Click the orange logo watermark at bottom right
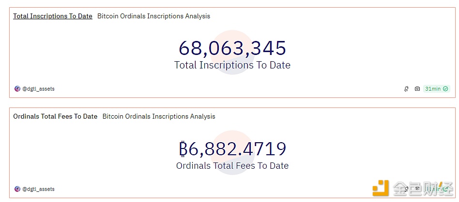The height and width of the screenshot is (202, 459). coord(381,189)
